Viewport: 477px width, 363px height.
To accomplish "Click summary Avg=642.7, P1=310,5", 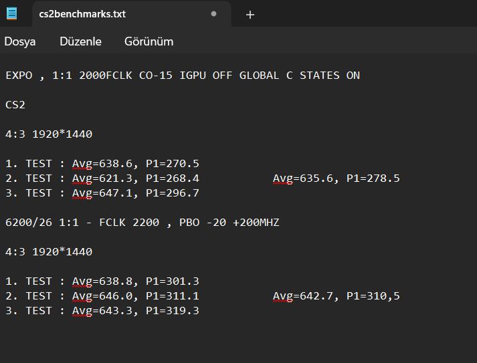I will click(337, 295).
